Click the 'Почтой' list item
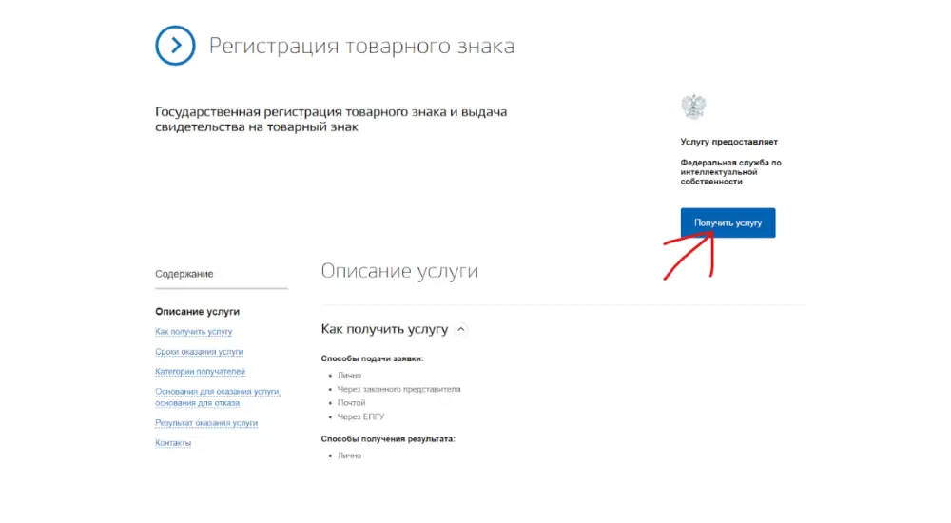 coord(351,403)
